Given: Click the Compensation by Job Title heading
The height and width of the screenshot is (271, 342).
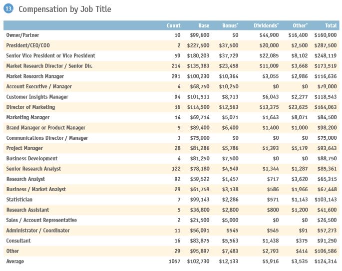Looking at the screenshot, I should [65, 9].
